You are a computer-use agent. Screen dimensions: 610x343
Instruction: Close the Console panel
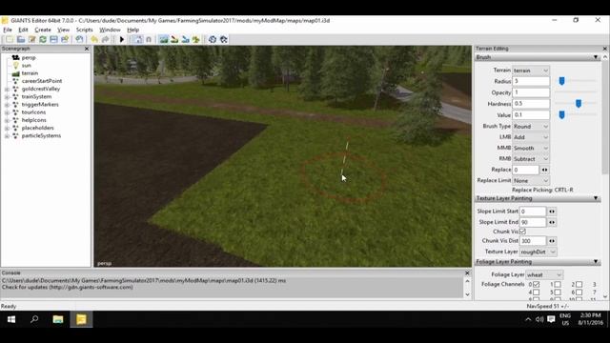[x=467, y=273]
